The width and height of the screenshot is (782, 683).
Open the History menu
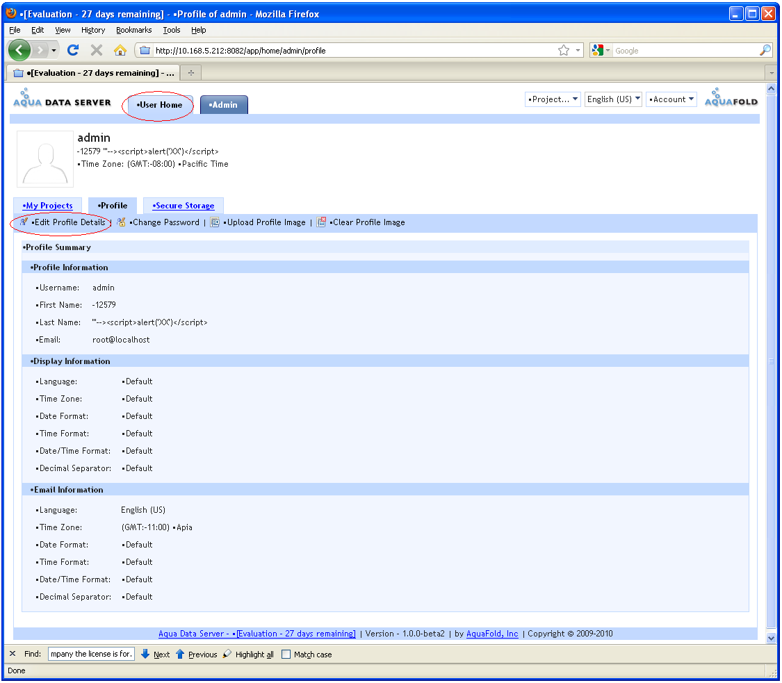pyautogui.click(x=93, y=30)
